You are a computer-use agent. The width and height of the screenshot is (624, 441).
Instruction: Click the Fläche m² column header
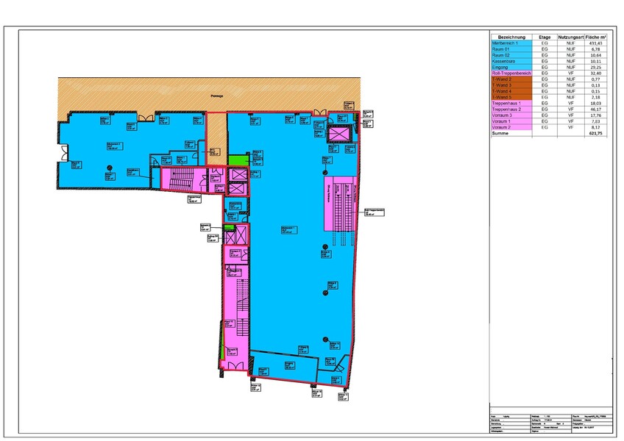[x=595, y=36]
